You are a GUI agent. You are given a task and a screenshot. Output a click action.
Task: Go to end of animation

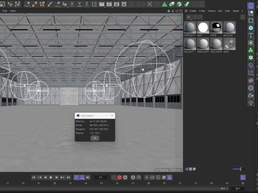click(x=68, y=177)
